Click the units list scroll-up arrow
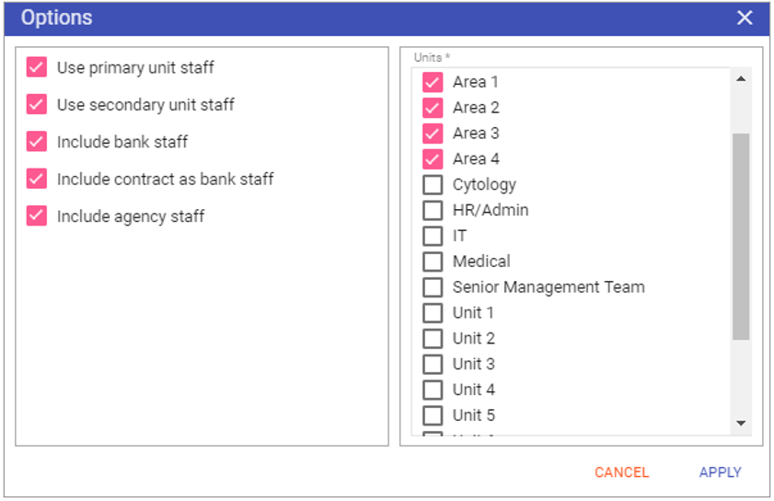 (741, 79)
